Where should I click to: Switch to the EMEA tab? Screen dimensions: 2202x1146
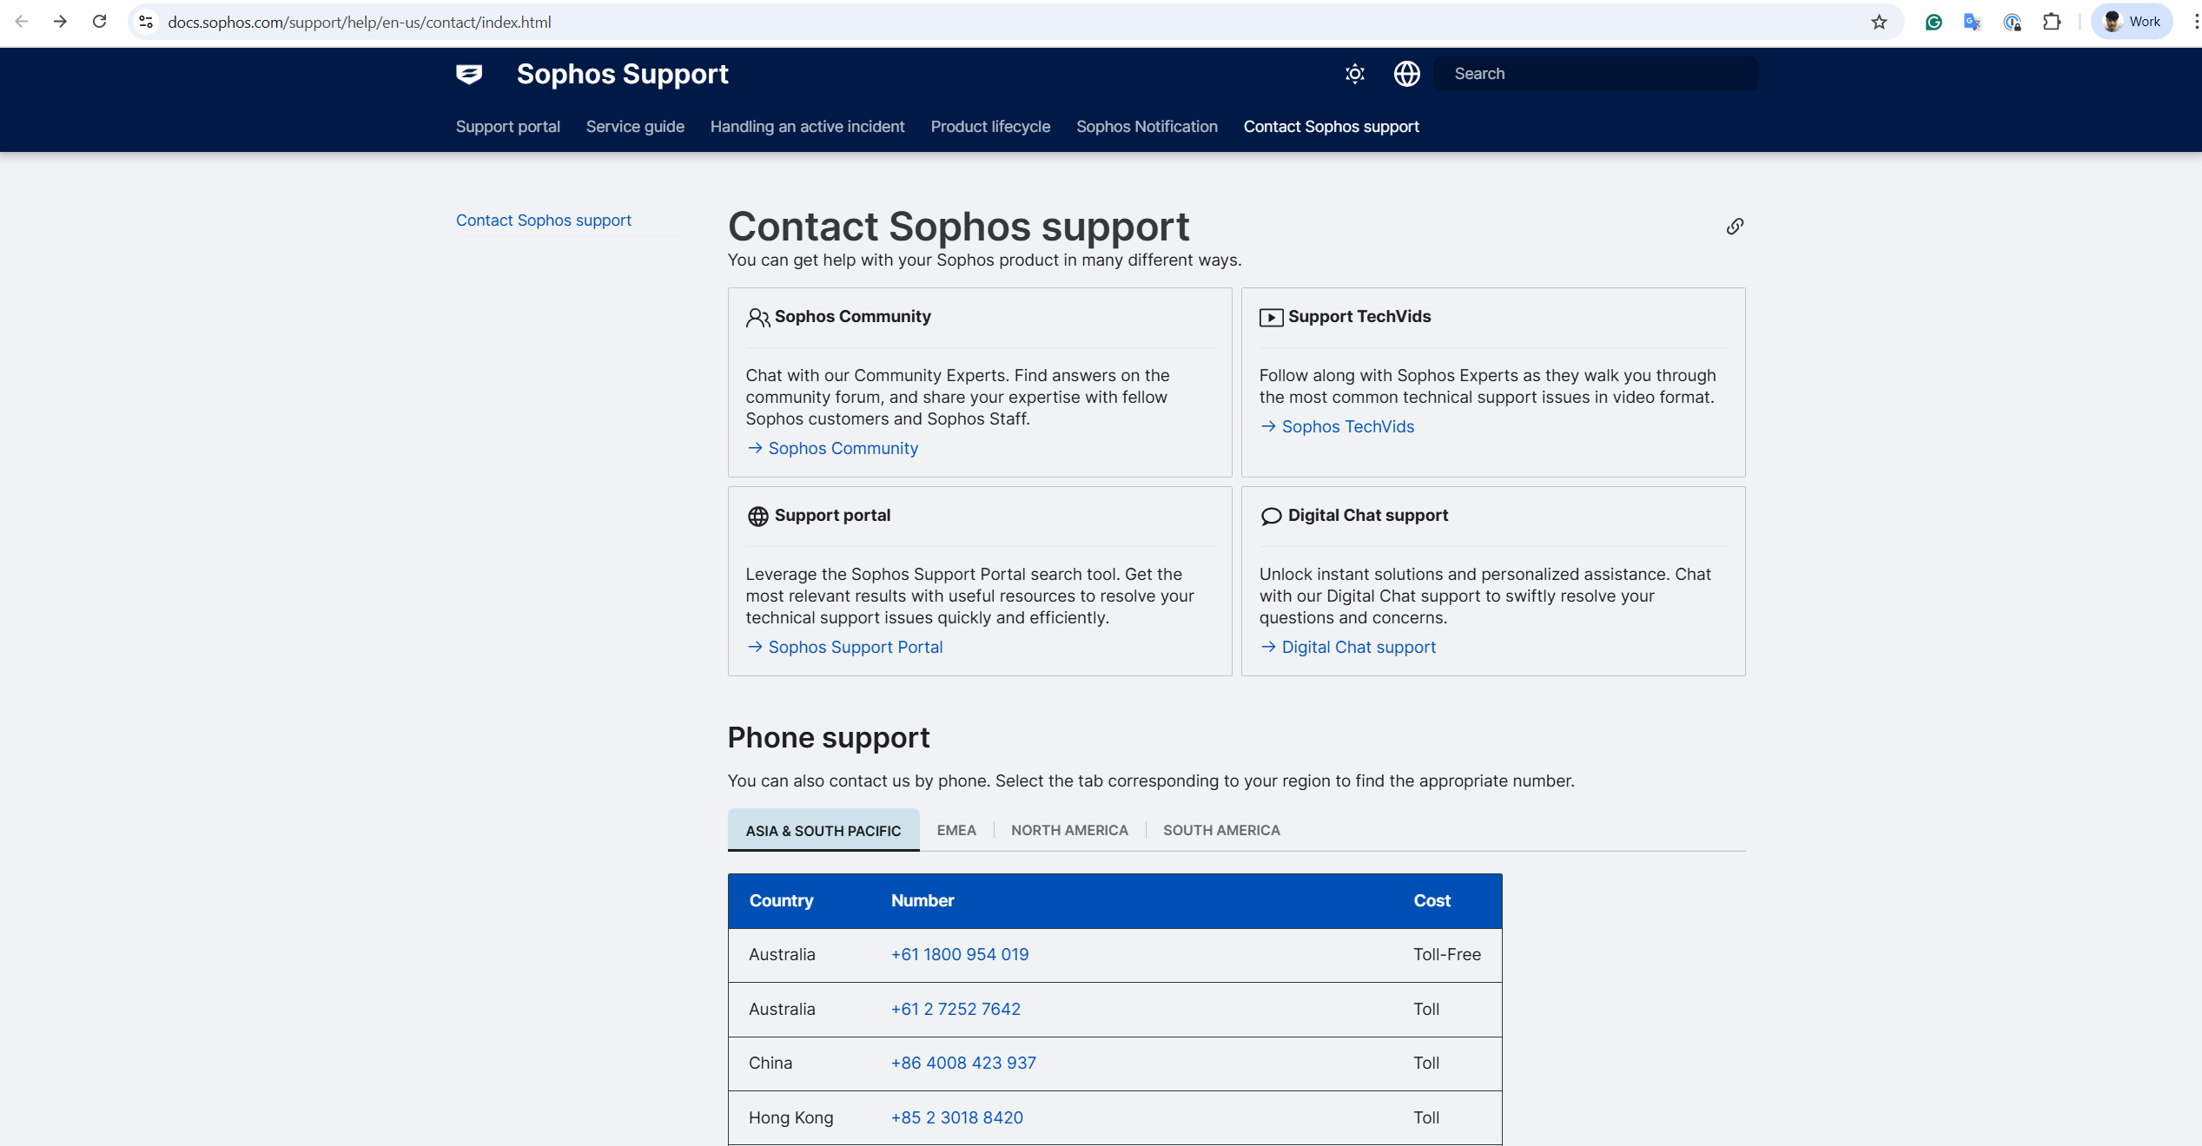click(956, 830)
